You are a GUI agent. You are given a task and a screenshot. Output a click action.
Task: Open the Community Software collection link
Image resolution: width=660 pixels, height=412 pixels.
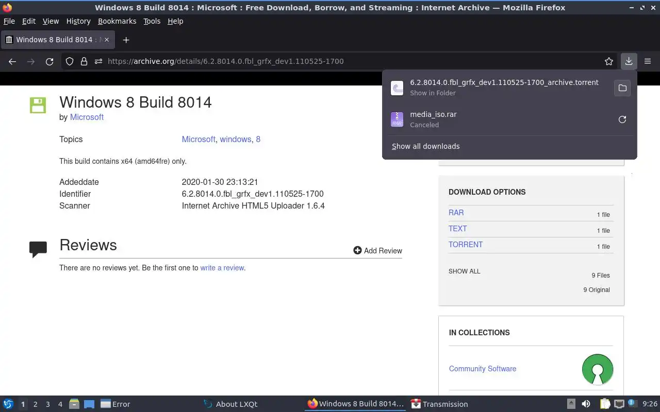483,369
